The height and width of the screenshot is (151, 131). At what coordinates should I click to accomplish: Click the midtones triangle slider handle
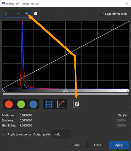pos(65,90)
